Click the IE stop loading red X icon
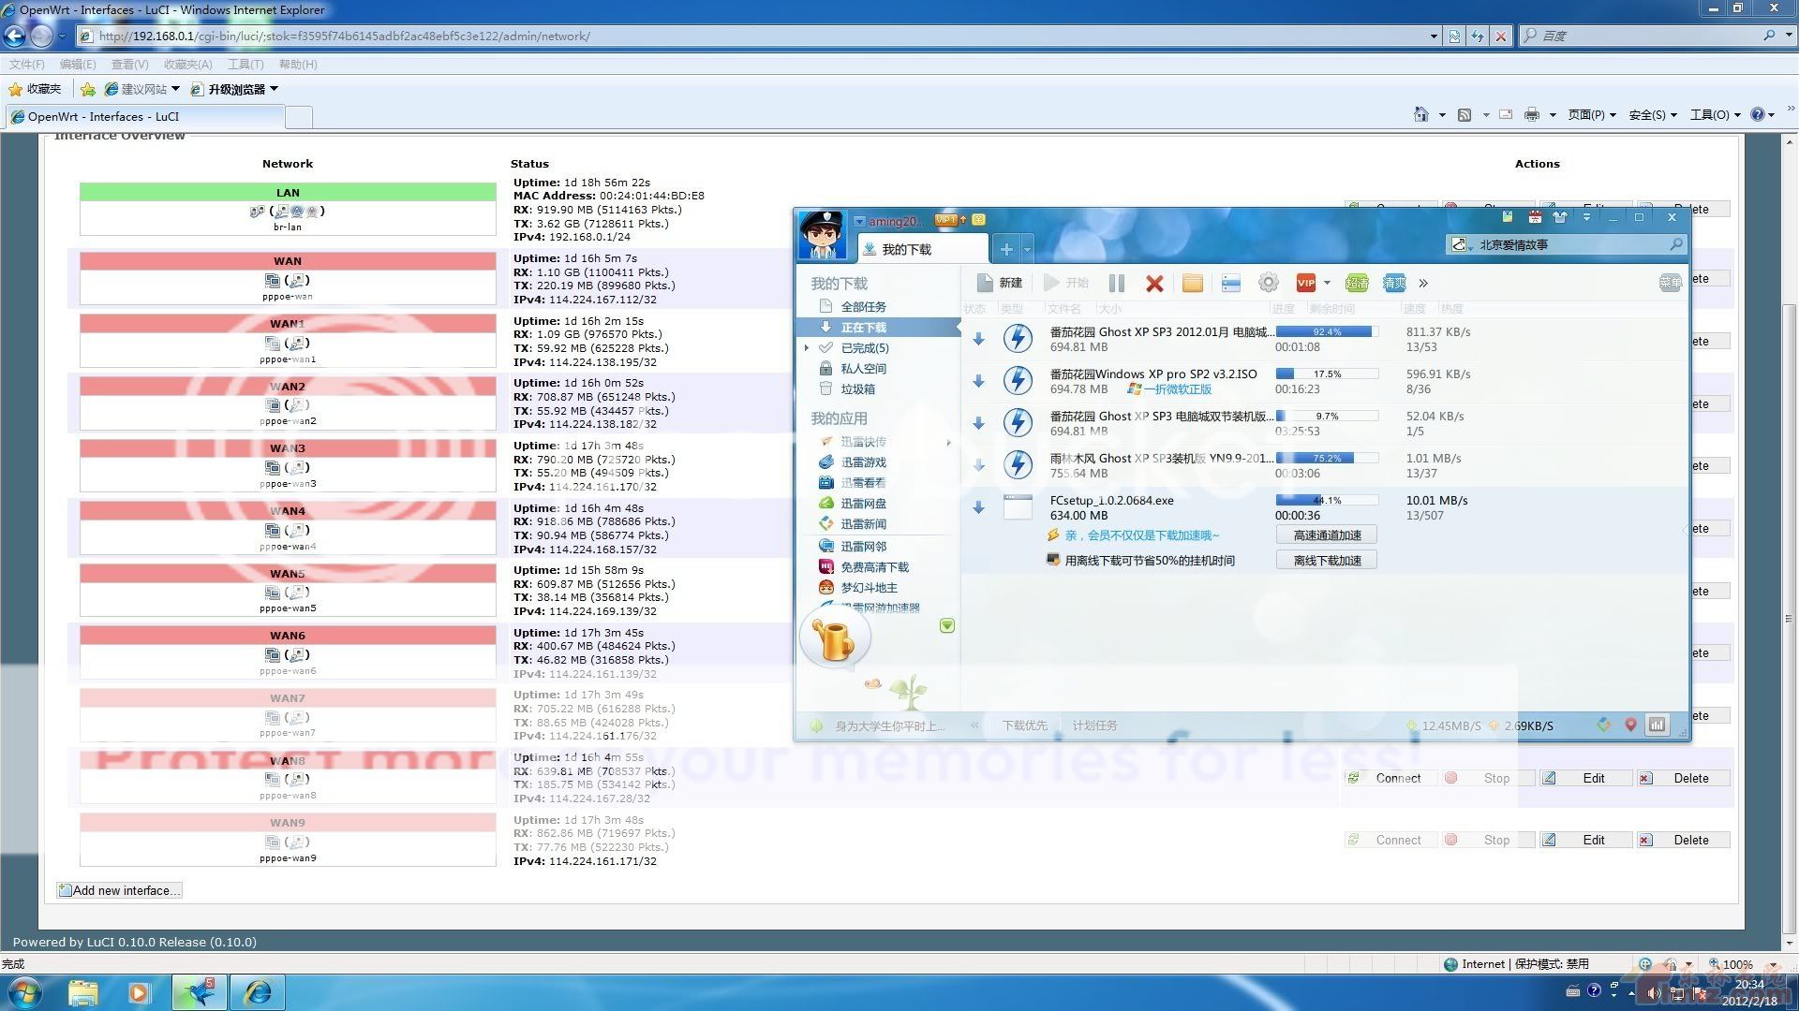Screen dimensions: 1799x1011 1501,36
